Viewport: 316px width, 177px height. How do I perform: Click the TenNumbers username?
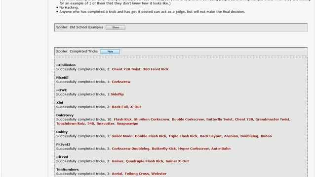pyautogui.click(x=67, y=170)
